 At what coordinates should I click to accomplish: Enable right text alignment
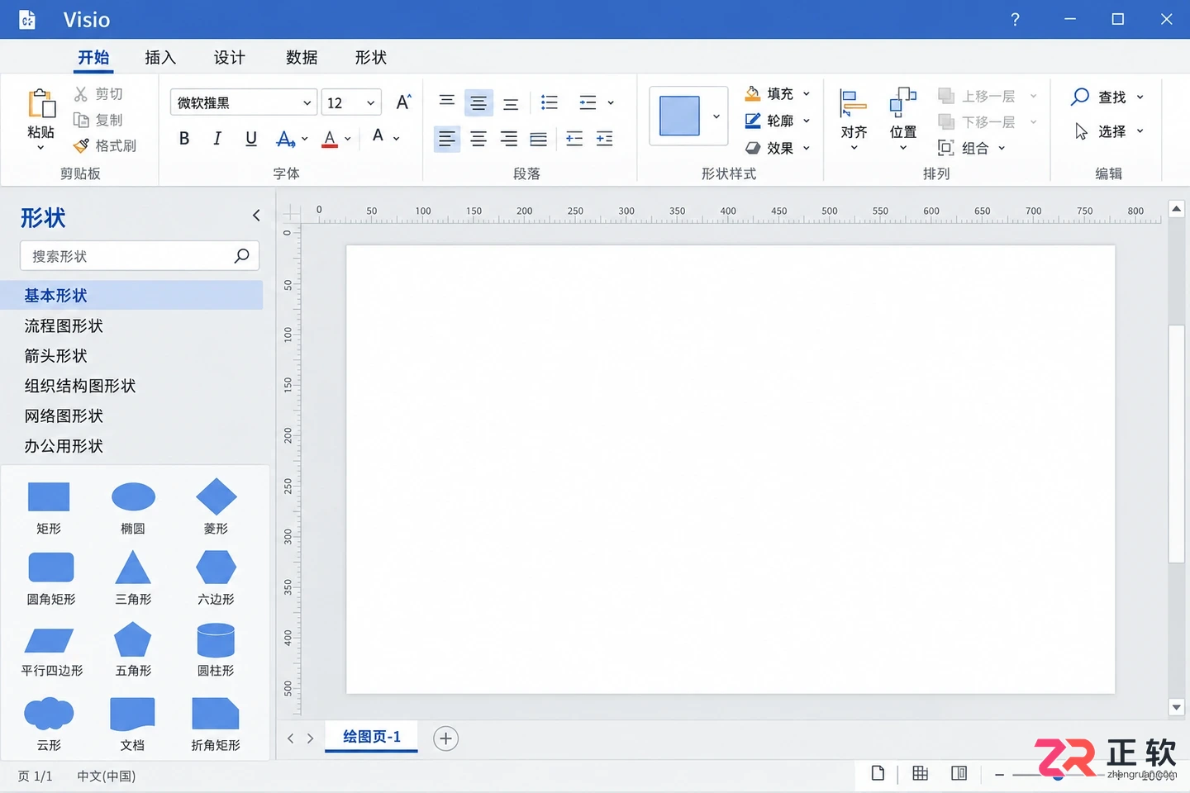tap(509, 139)
